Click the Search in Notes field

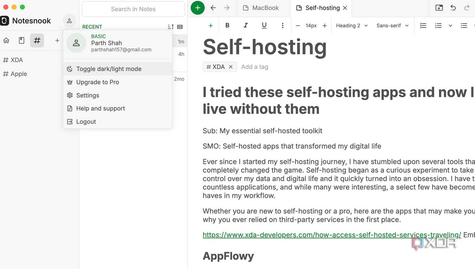(x=133, y=9)
